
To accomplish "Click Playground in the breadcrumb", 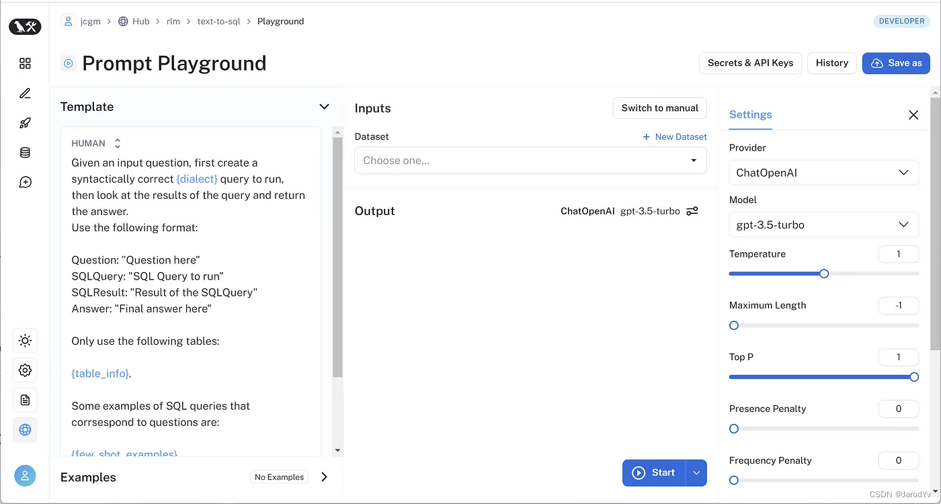I will click(280, 22).
